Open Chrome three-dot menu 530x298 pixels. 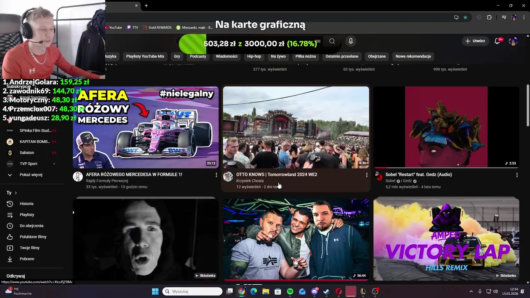[x=524, y=17]
